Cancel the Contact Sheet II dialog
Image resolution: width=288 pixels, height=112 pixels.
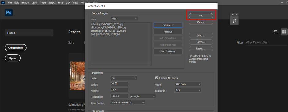click(x=201, y=22)
